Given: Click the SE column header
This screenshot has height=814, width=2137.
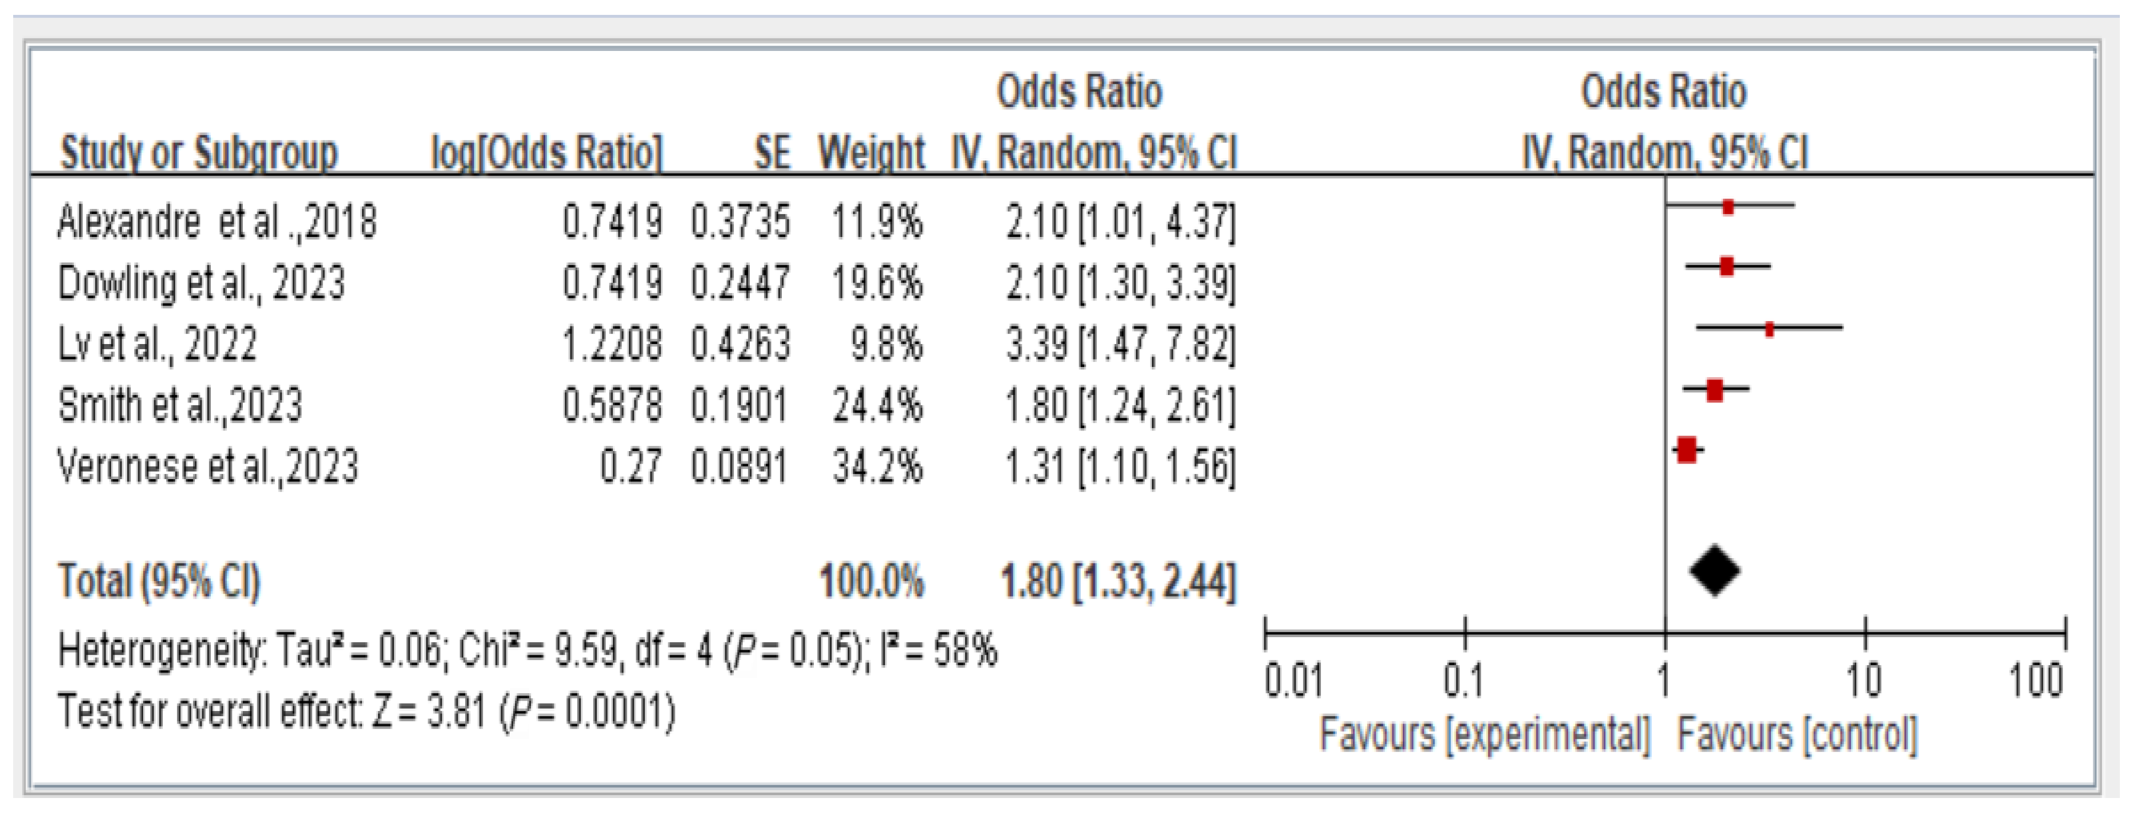Looking at the screenshot, I should click(x=772, y=152).
